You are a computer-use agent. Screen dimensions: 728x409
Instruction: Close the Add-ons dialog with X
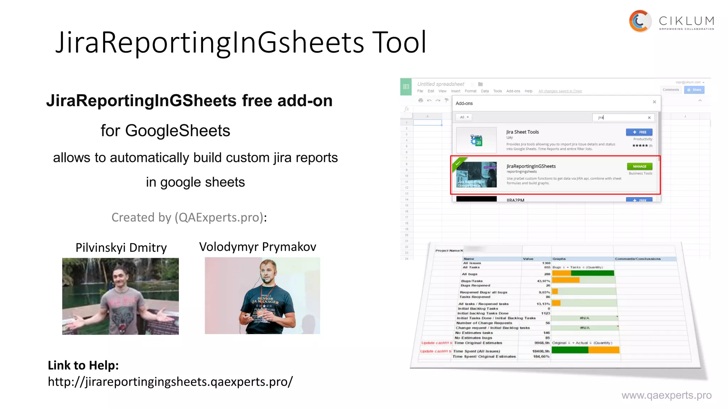click(654, 102)
